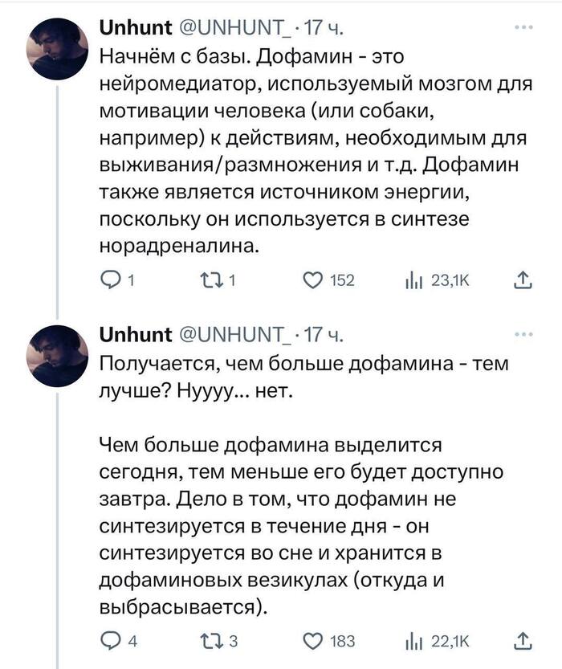This screenshot has height=669, width=562.
Task: Like the first tweet with 152 likes
Action: tap(313, 279)
